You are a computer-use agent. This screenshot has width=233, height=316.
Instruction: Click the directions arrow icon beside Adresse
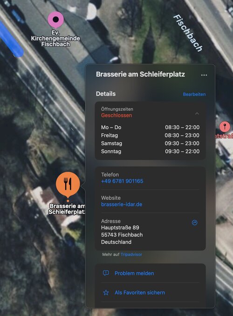(194, 223)
